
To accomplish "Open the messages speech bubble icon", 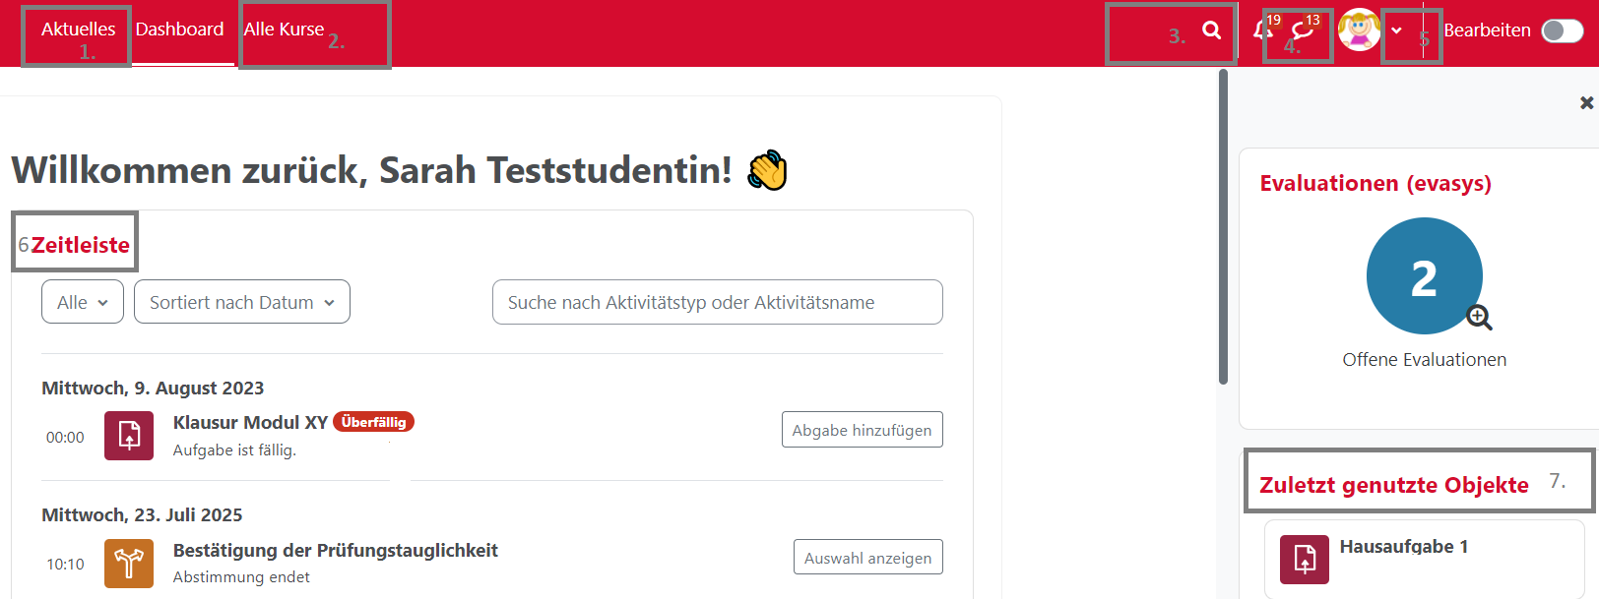I will coord(1302,30).
